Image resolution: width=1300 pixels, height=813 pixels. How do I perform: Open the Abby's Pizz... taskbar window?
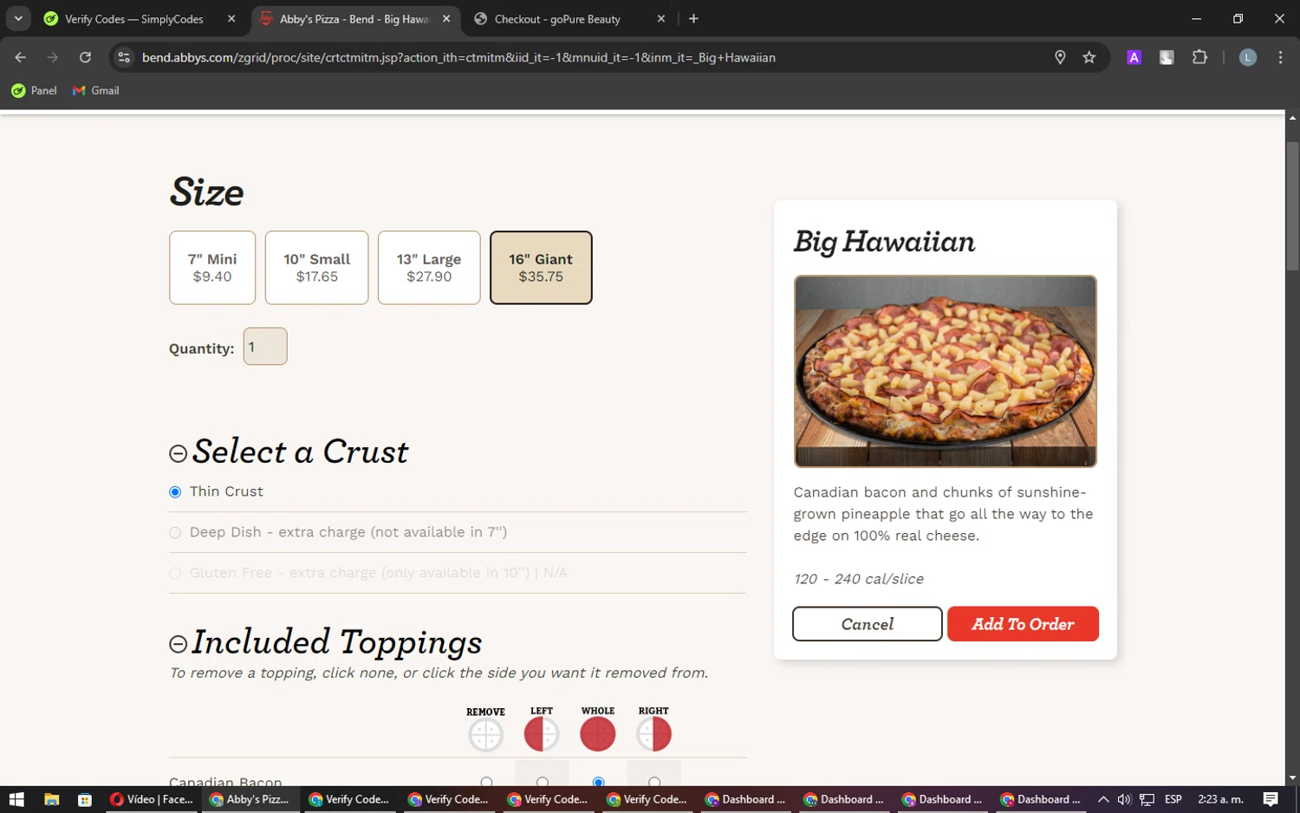click(250, 799)
